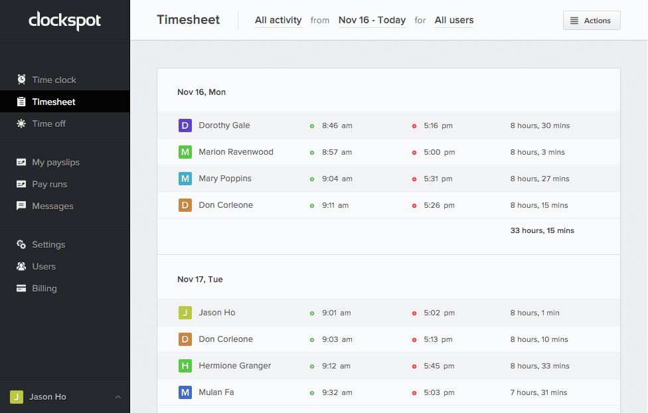The width and height of the screenshot is (648, 413).
Task: Click the Messages speech bubble icon
Action: coord(21,206)
